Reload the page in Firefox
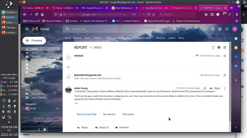This screenshot has height=138, width=247. (37, 14)
